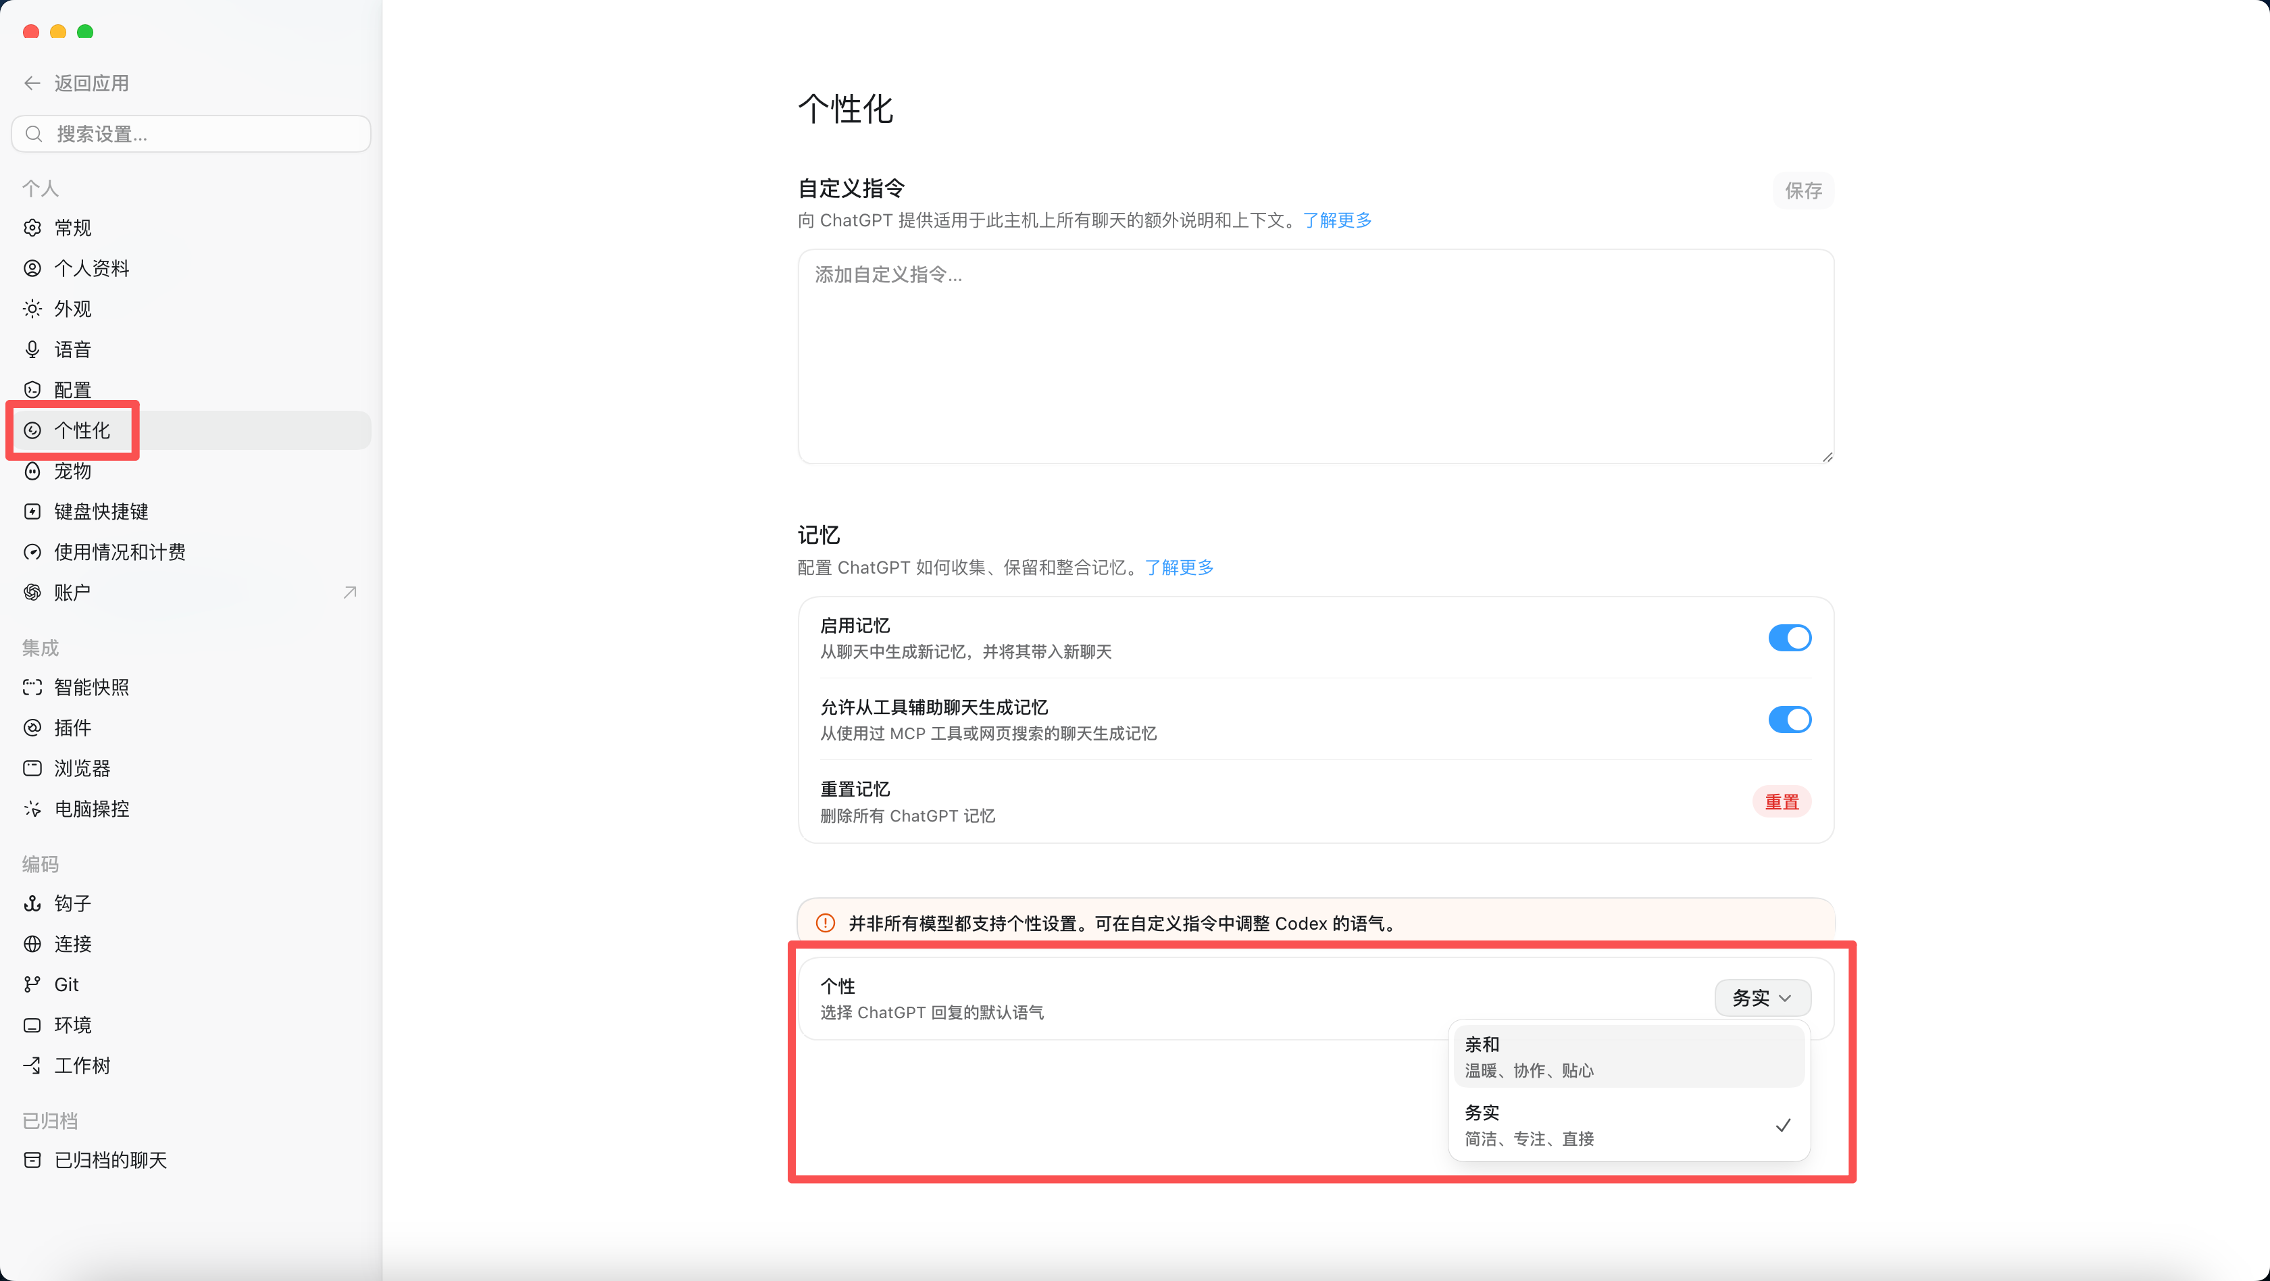Screen dimensions: 2270x1281
Task: Click the keyboard shortcut icon beside 键盘快捷键
Action: point(32,511)
